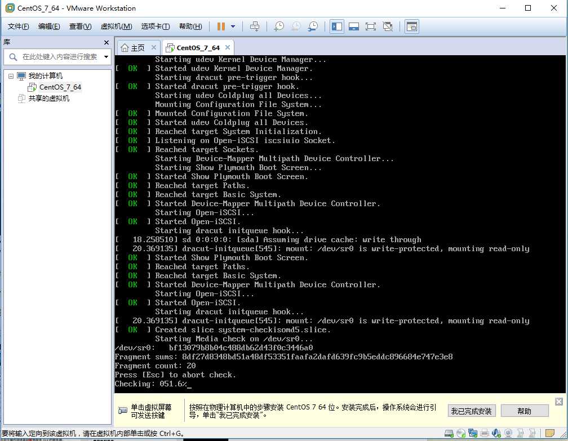Pause the virtual machine with the orange pause icon

[221, 26]
